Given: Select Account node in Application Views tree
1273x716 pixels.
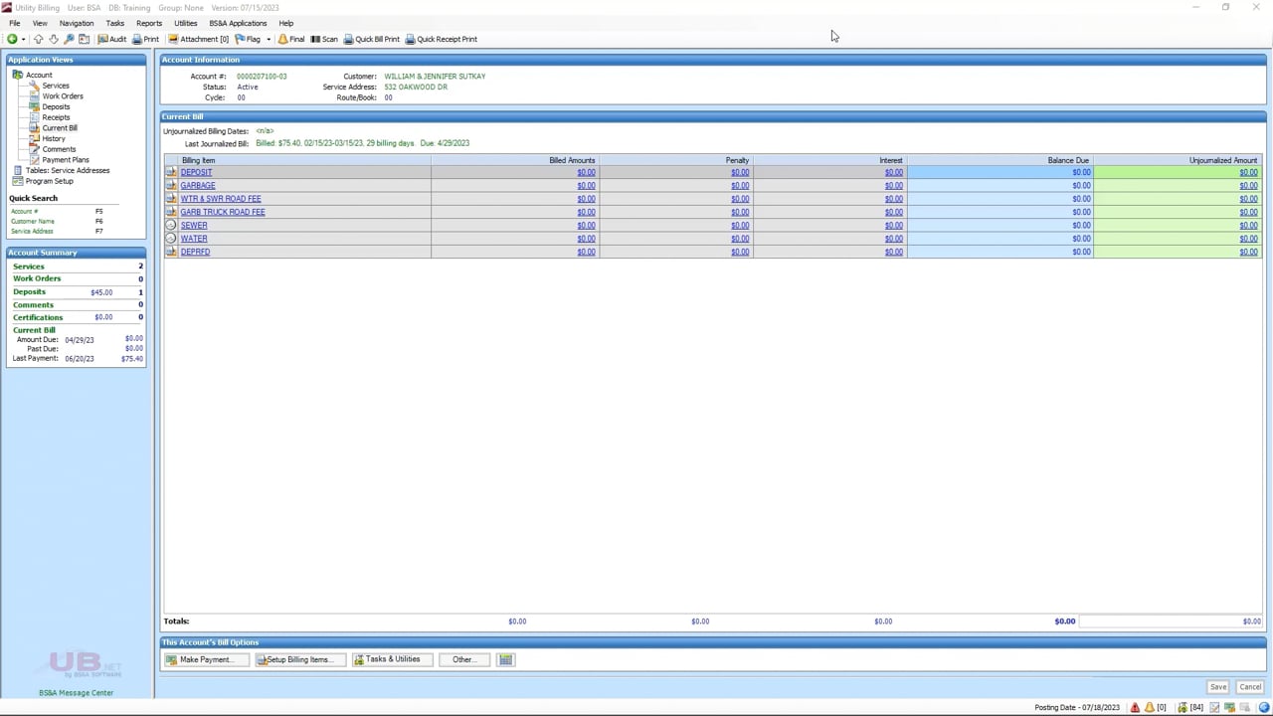Looking at the screenshot, I should tap(39, 75).
